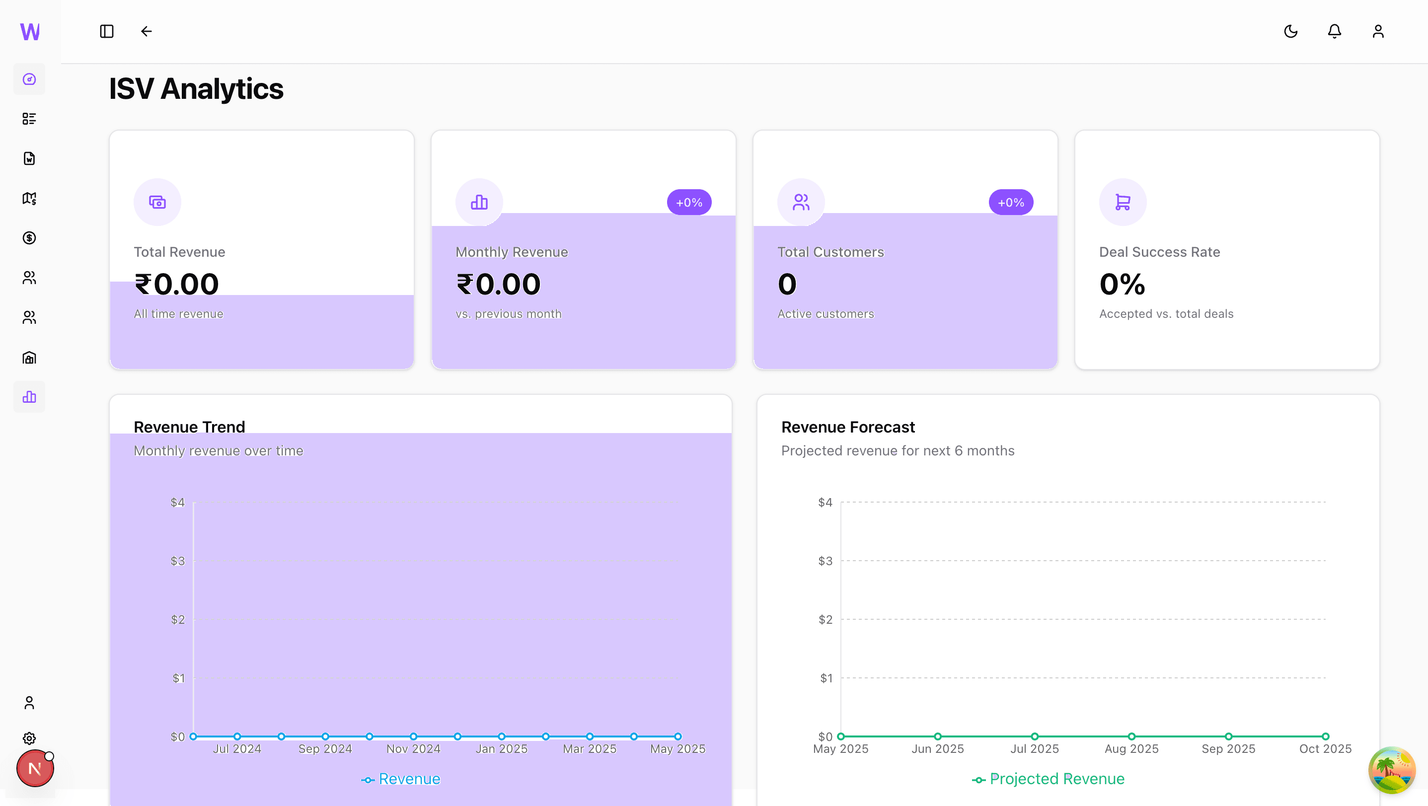This screenshot has width=1428, height=806.
Task: Click the Deal Success Rate cart icon
Action: [1123, 202]
